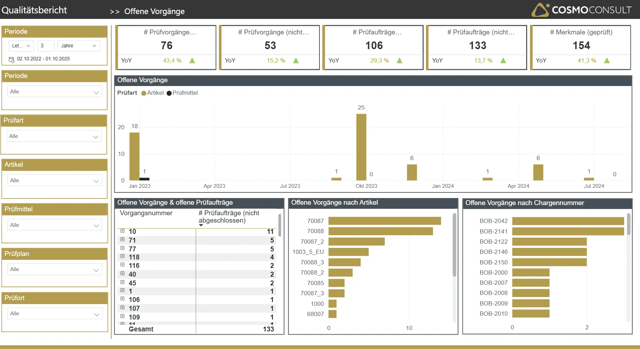
Task: Click the bar for article 68007
Action: pos(332,314)
